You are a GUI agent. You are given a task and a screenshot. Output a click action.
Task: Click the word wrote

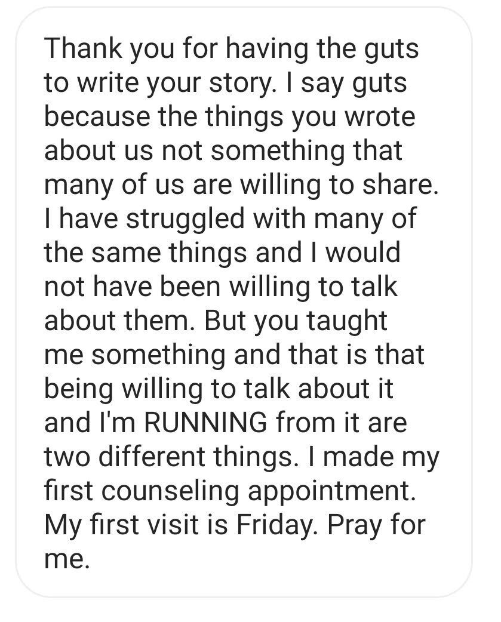[x=380, y=116]
